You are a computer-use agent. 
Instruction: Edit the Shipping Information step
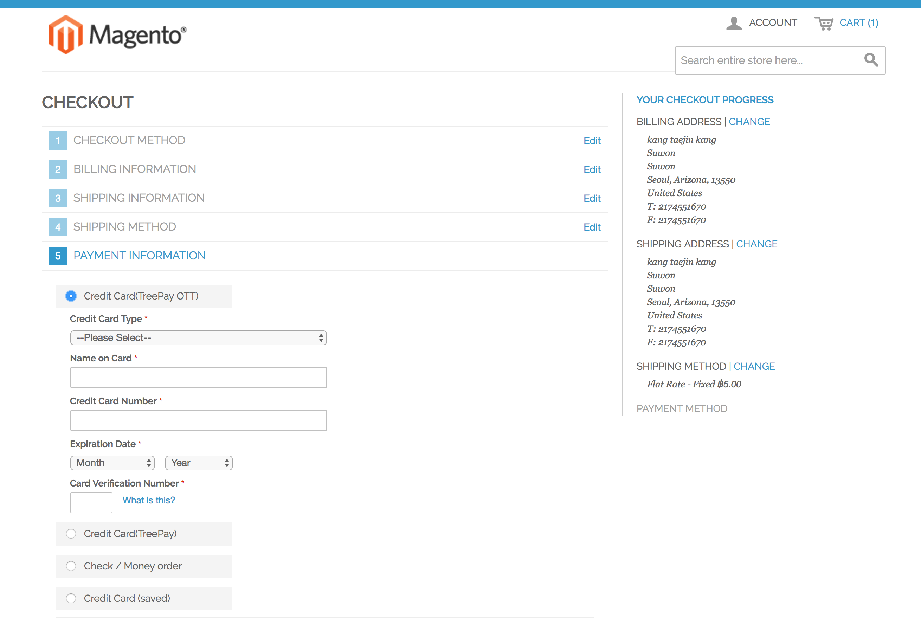coord(592,198)
